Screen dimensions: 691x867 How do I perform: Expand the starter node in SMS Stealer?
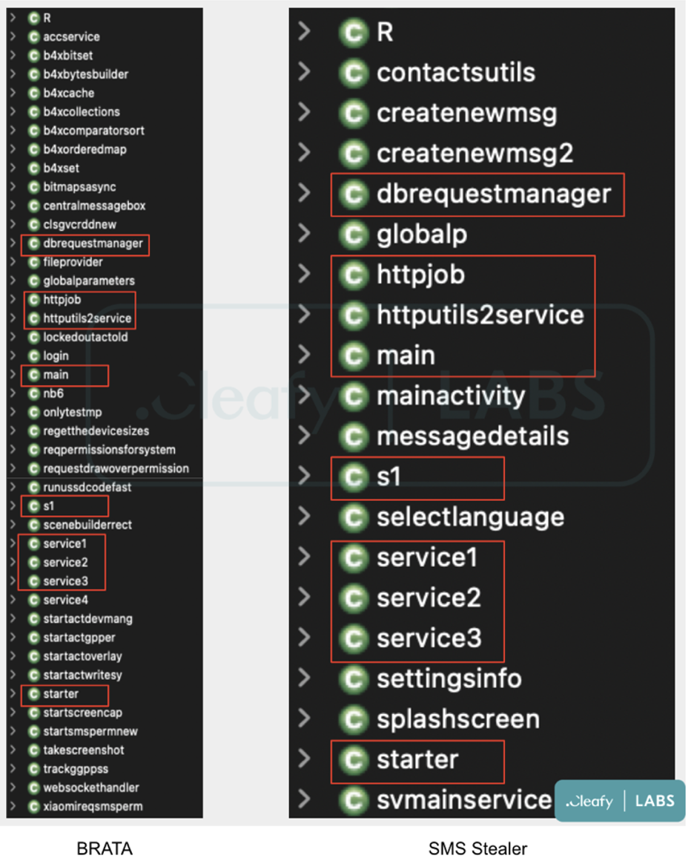[x=304, y=759]
